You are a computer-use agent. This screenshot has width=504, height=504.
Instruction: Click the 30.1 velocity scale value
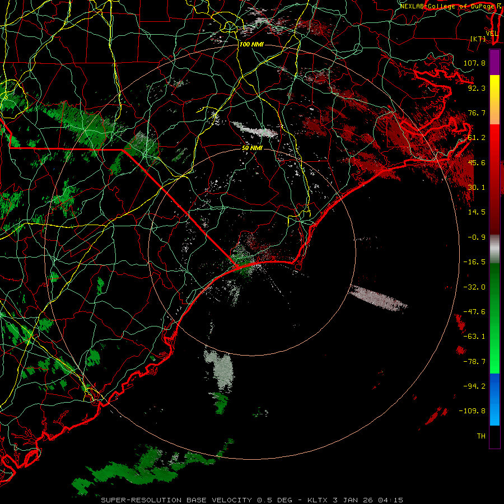[x=477, y=188]
